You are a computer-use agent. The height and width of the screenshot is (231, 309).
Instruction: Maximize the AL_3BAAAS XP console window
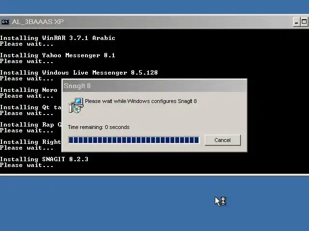click(x=304, y=22)
